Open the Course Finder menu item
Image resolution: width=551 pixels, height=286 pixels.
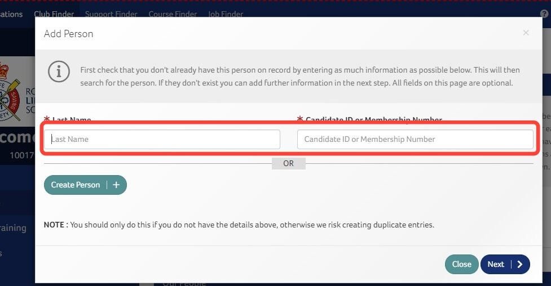click(173, 14)
